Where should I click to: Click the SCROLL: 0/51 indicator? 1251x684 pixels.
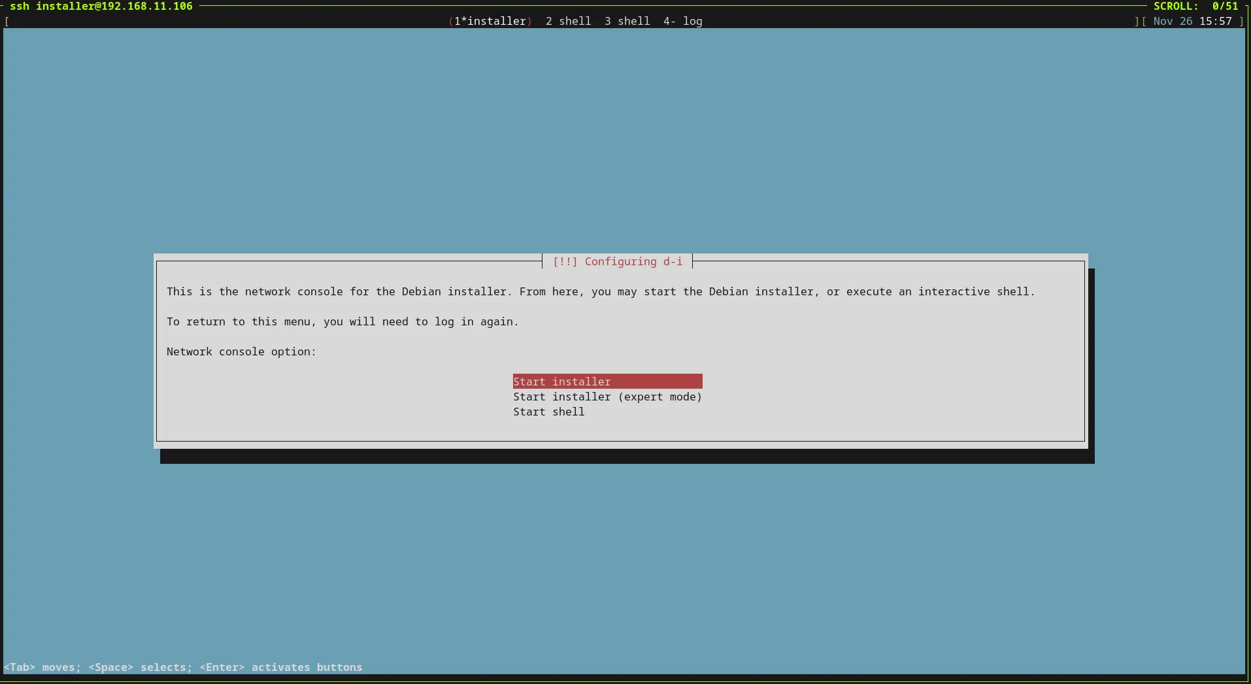pyautogui.click(x=1195, y=7)
